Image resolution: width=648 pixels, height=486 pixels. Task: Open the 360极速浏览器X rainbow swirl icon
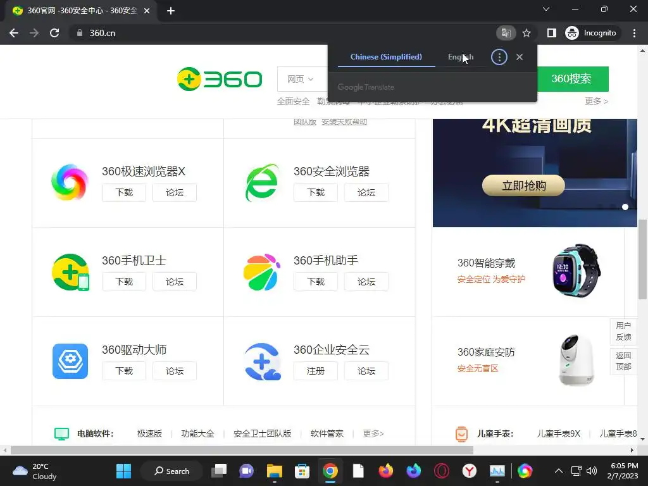pyautogui.click(x=70, y=182)
